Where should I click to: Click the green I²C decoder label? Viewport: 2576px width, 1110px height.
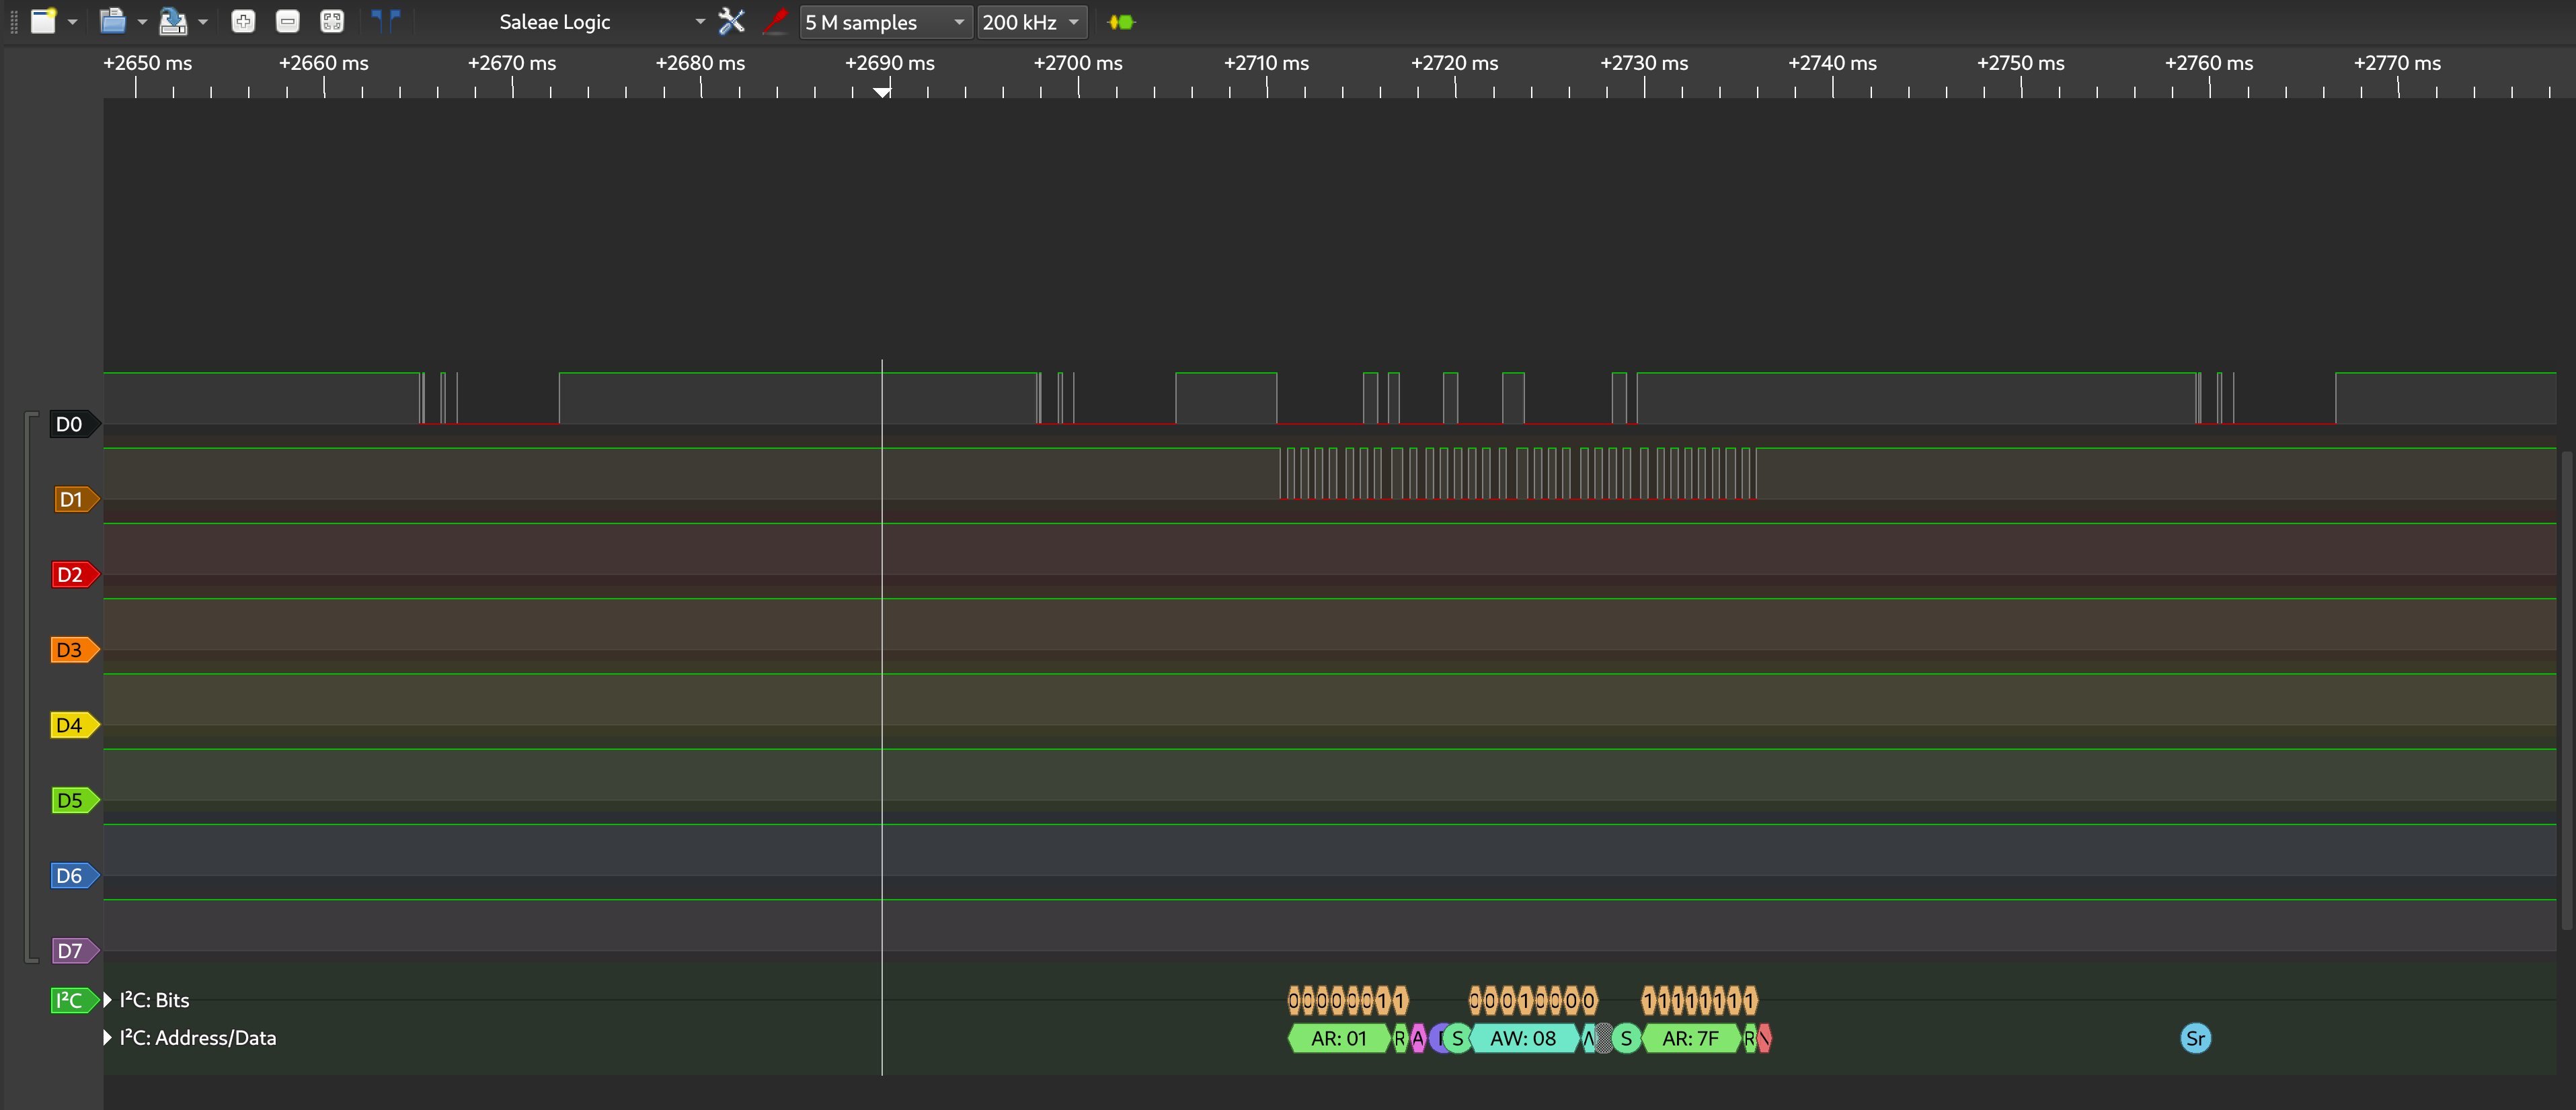click(x=70, y=1000)
